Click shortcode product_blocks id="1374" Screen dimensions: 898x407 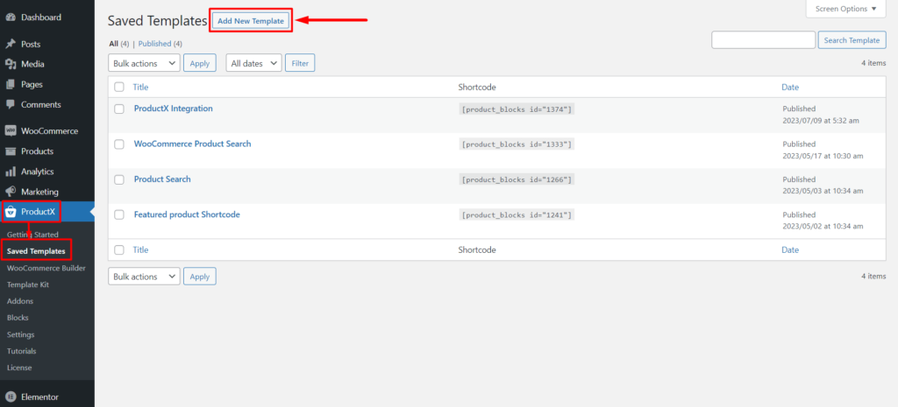(x=517, y=109)
